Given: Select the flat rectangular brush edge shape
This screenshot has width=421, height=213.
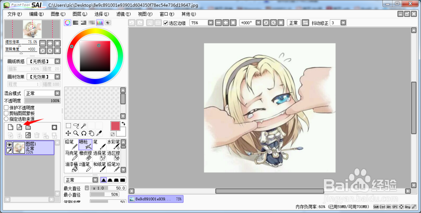Looking at the screenshot, I should 123,180.
